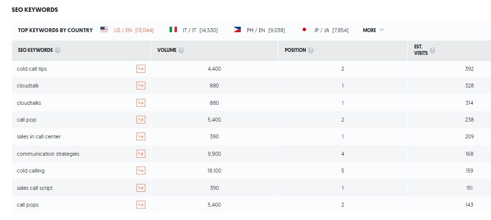Viewport: 491px width, 220px height.
Task: Click the arrow icon for 'communication strategies'
Action: 141,154
